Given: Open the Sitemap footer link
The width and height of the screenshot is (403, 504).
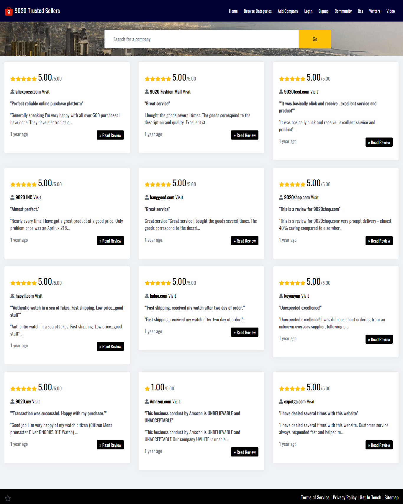Looking at the screenshot, I should tap(391, 498).
